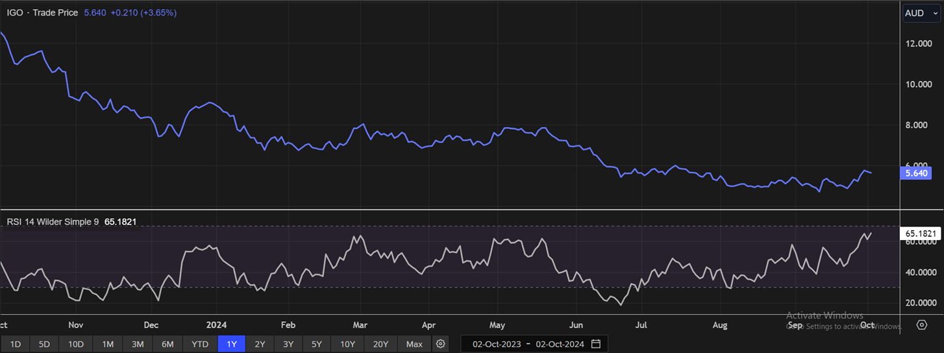
Task: Select the YTD time range
Action: point(200,344)
